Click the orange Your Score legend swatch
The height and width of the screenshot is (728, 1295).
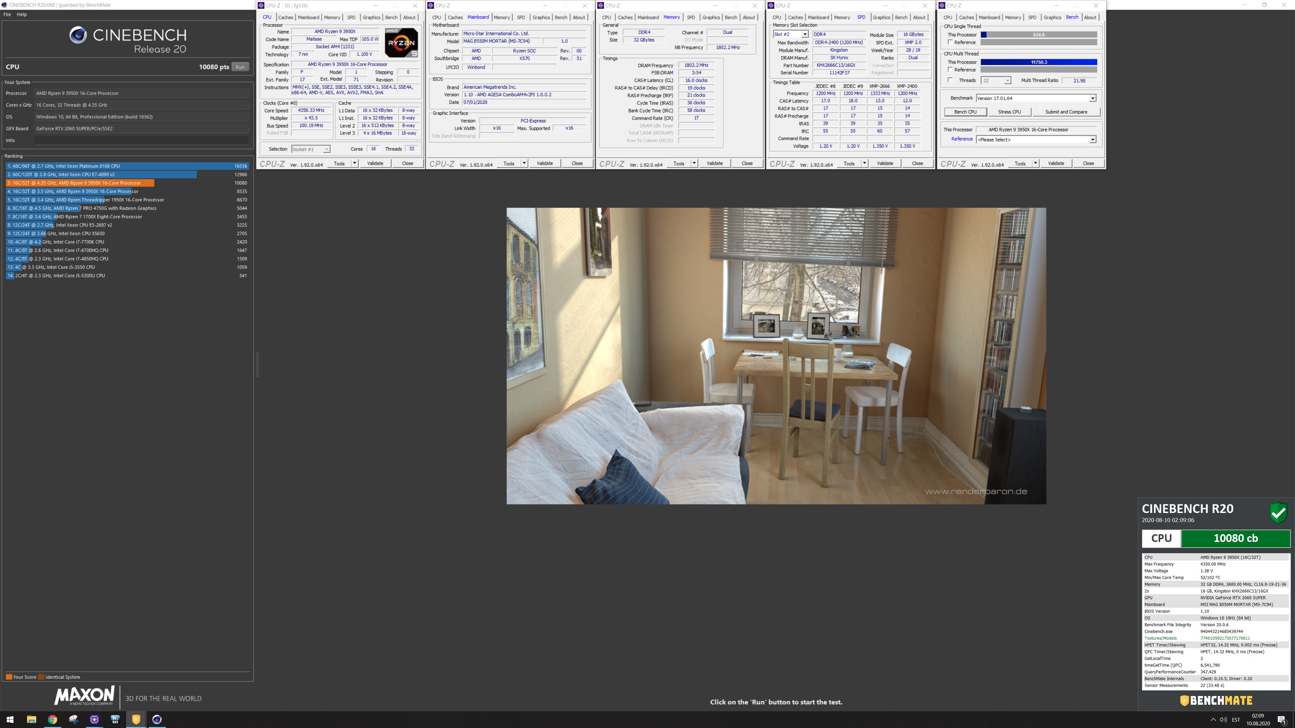tap(8, 677)
